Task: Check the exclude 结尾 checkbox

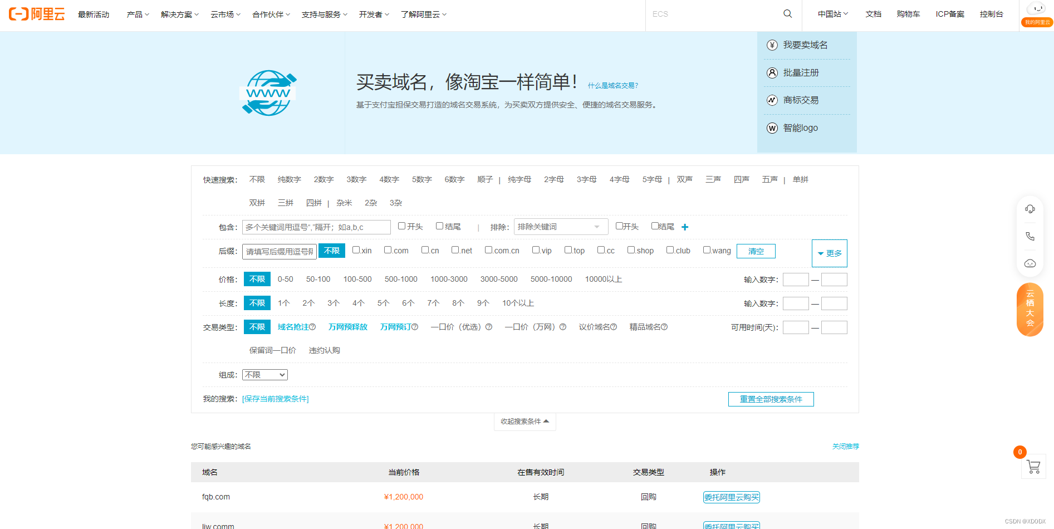Action: coord(655,226)
